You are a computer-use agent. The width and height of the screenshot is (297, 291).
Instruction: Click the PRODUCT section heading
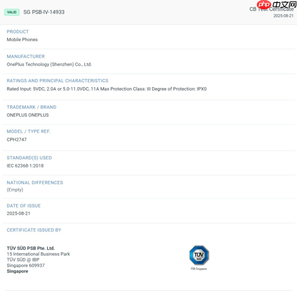(x=18, y=32)
